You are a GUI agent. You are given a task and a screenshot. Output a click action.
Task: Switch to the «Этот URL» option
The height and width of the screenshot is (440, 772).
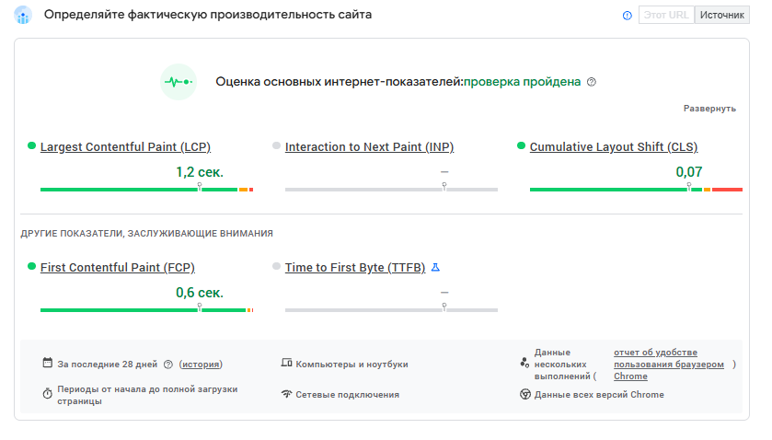coord(665,16)
